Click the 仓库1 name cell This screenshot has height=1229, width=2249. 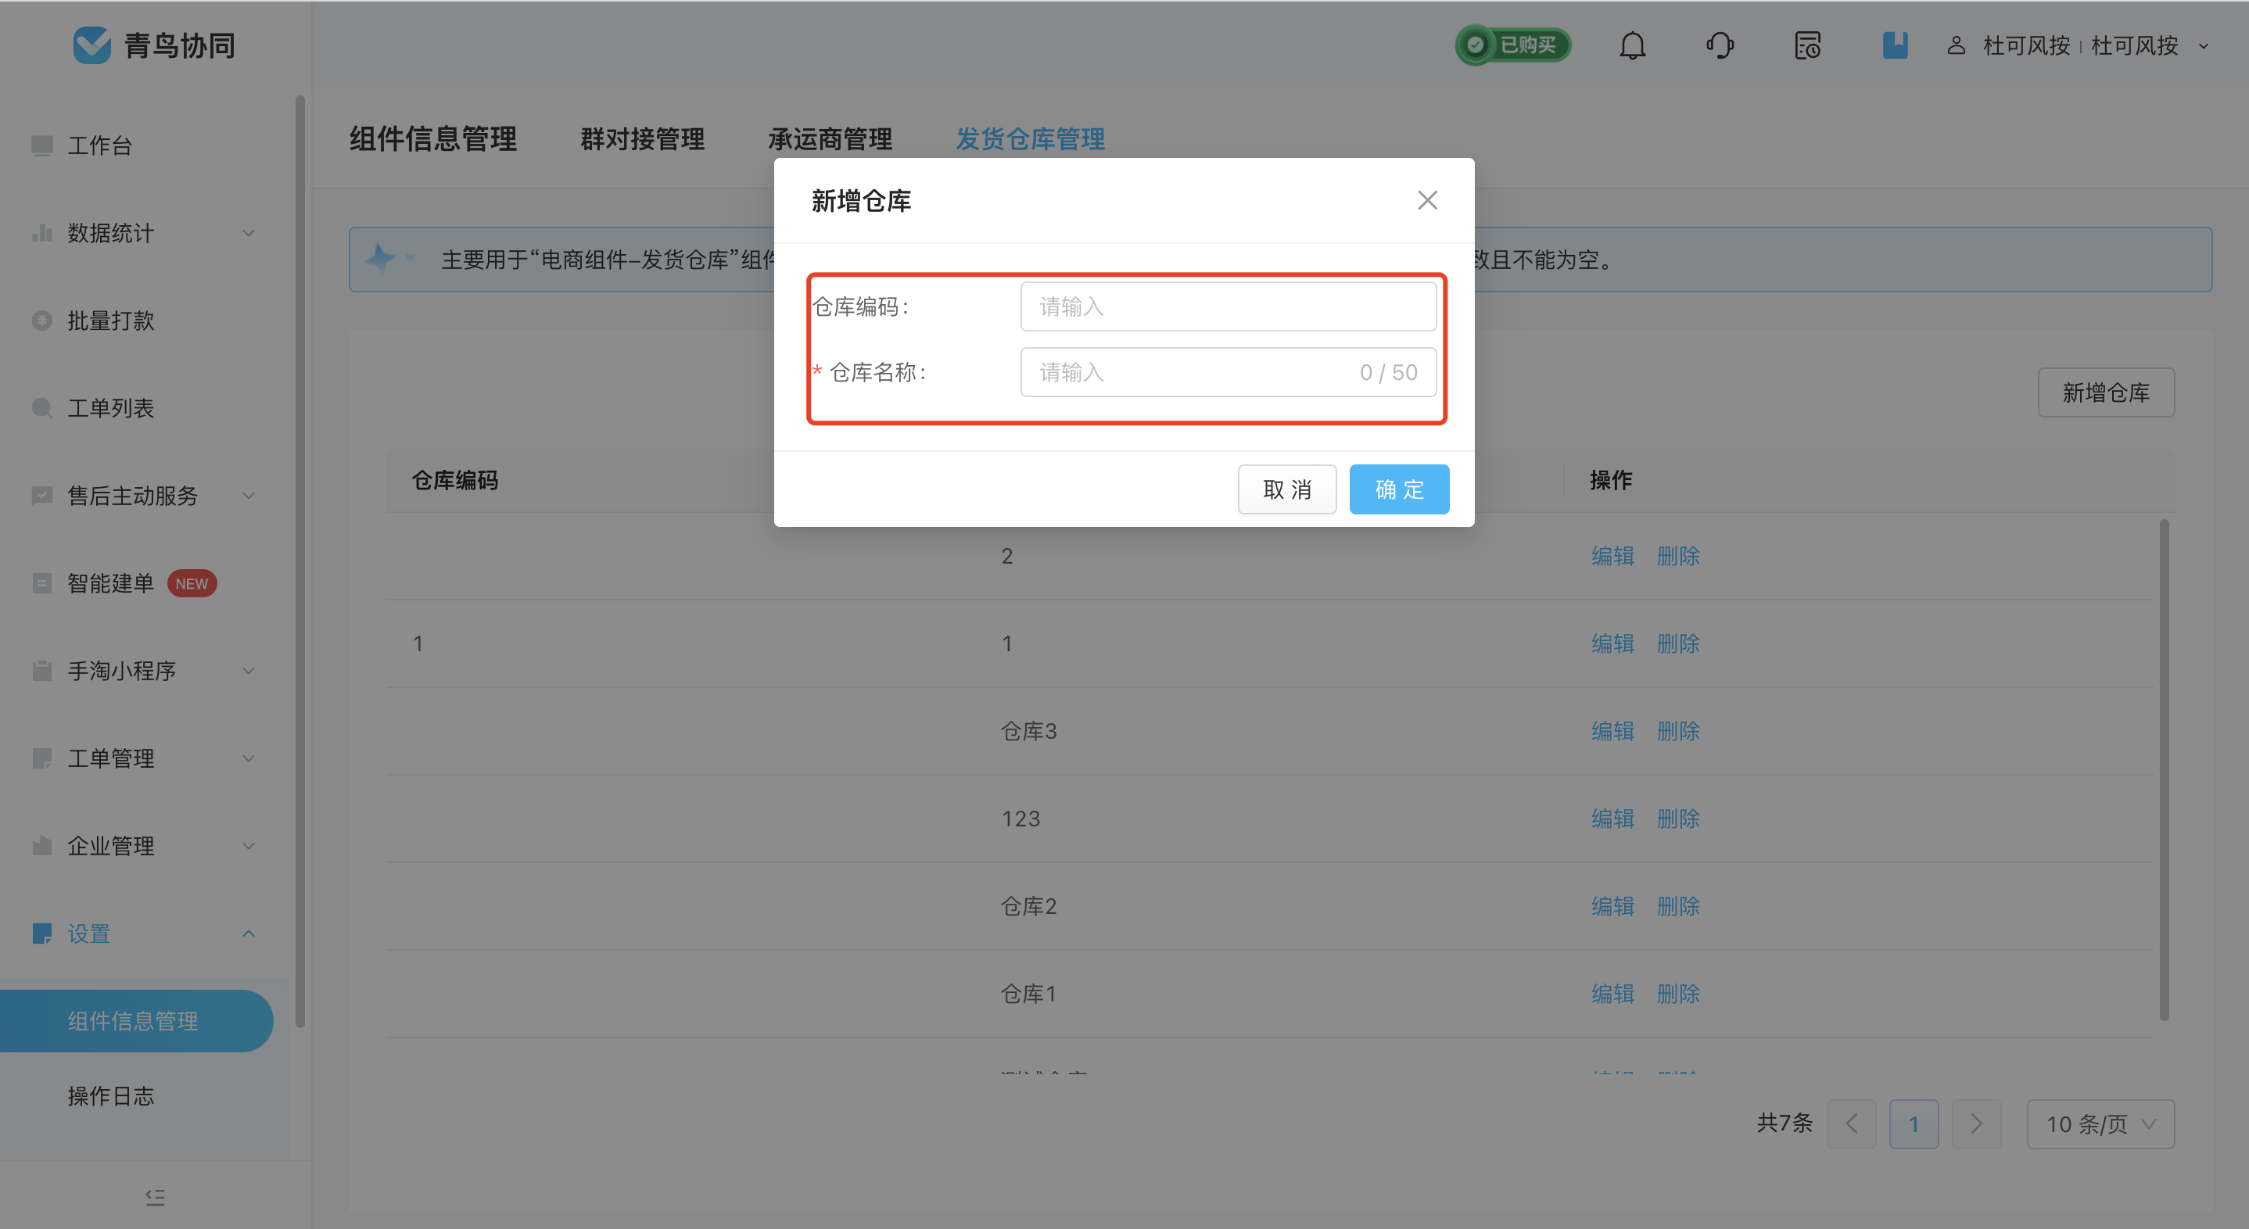tap(1028, 994)
